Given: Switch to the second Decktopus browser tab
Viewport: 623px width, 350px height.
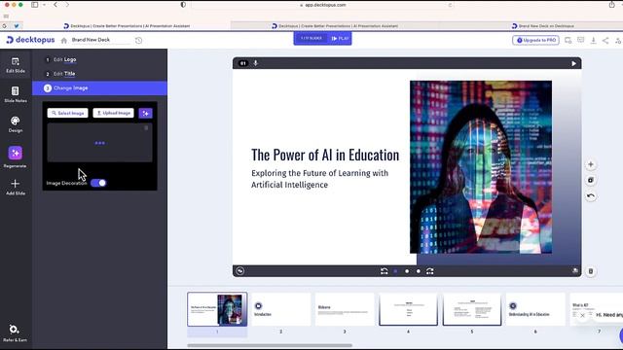Looking at the screenshot, I should pyautogui.click(x=335, y=26).
